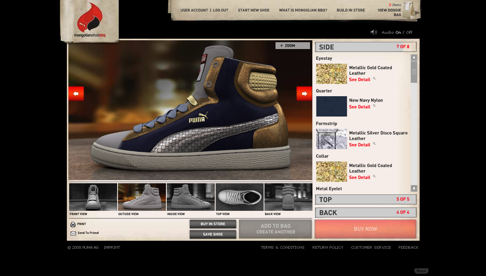Open What Is Mongolian BBQ? page

tap(303, 10)
